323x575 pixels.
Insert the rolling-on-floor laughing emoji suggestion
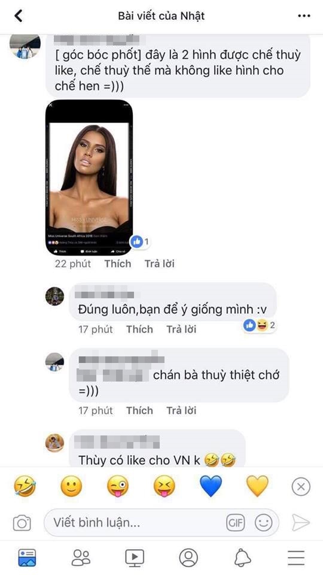coord(25,486)
